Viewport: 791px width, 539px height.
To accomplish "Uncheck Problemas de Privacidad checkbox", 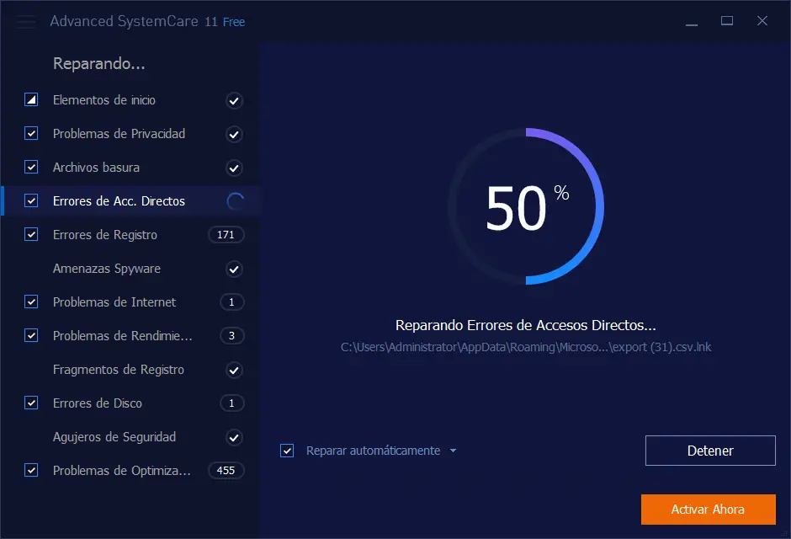I will click(31, 133).
